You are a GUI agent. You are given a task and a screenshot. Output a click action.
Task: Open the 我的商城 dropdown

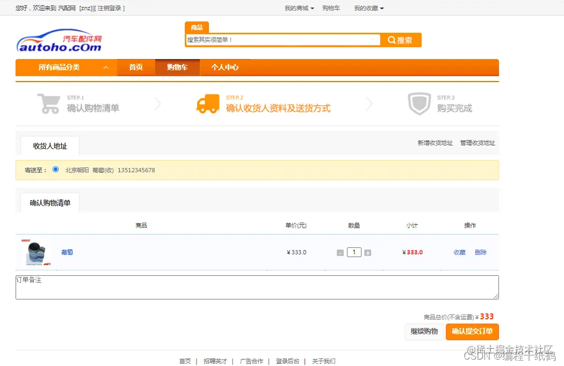[x=299, y=8]
